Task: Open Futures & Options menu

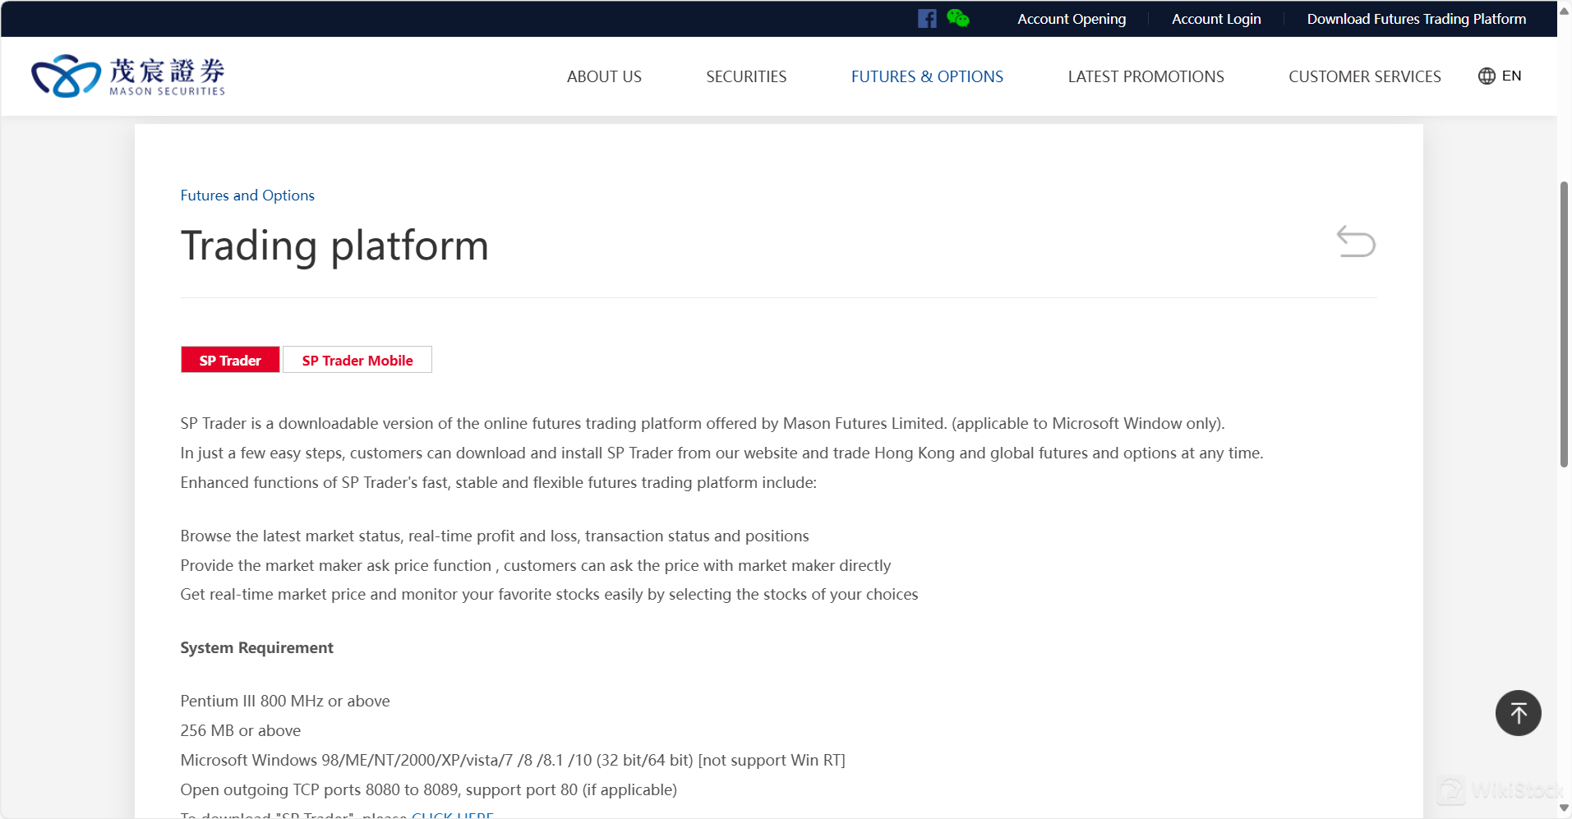Action: click(927, 76)
